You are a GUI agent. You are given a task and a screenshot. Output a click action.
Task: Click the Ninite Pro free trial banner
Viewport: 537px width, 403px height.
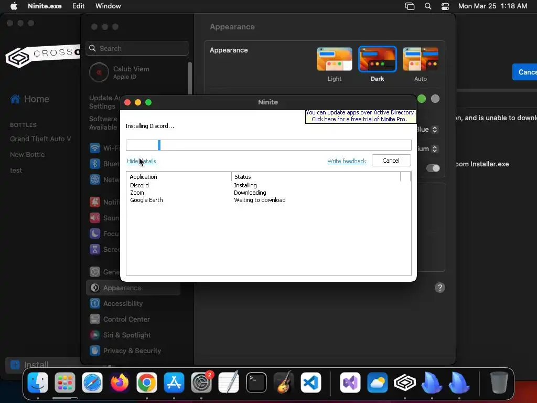361,116
